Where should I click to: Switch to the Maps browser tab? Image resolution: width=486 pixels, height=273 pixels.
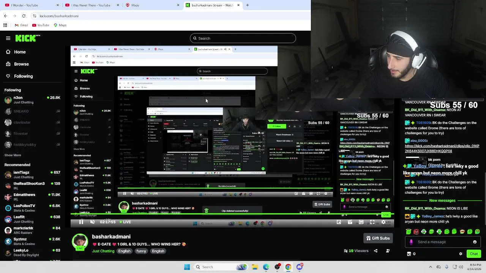pyautogui.click(x=152, y=5)
